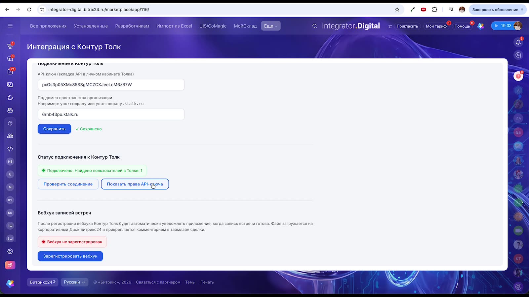The width and height of the screenshot is (529, 297).
Task: Bookmark page with the star icon
Action: click(x=397, y=10)
